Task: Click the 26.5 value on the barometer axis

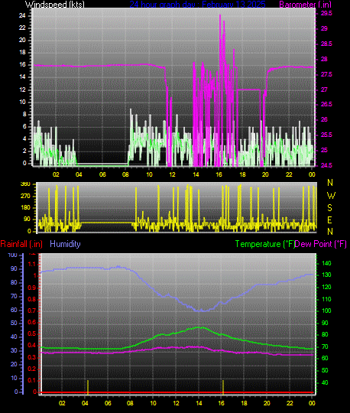Action: [326, 104]
